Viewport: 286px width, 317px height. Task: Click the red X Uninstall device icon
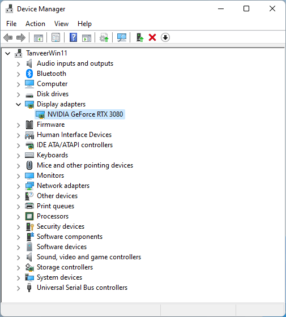point(152,37)
